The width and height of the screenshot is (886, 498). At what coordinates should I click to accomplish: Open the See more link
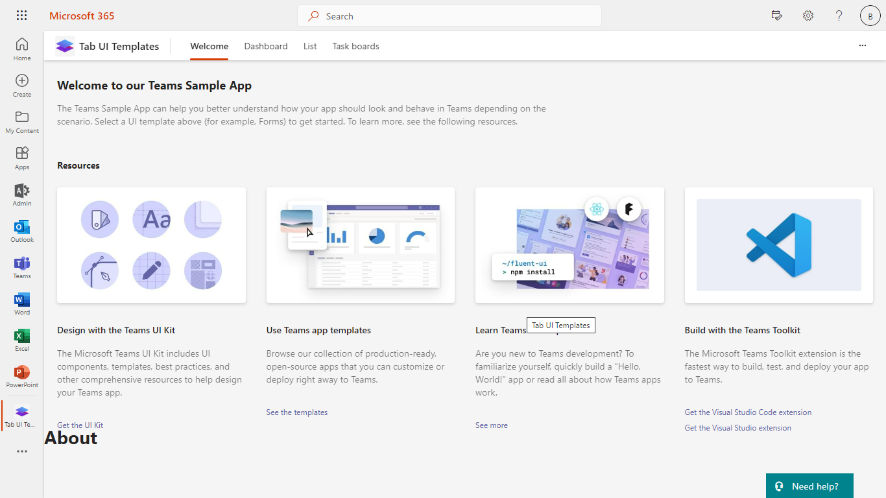[x=492, y=425]
